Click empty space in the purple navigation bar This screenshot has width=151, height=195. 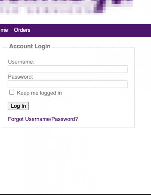pyautogui.click(x=91, y=30)
